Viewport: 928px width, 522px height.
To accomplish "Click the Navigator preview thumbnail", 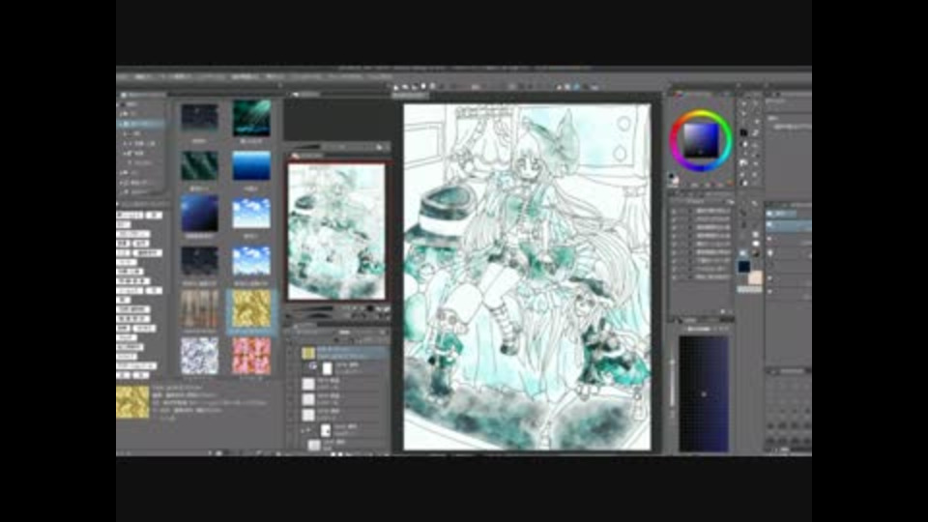I will pos(336,231).
